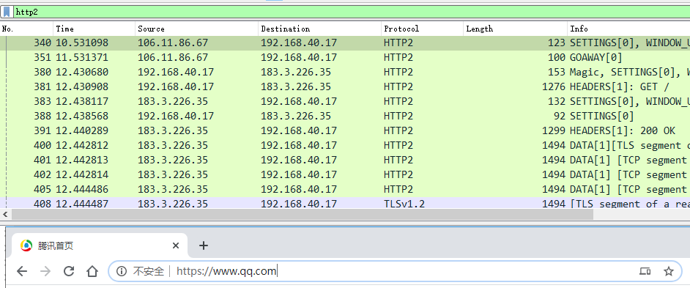Select packet 380 Magic SETTINGS row
This screenshot has height=288, width=690.
tap(345, 72)
